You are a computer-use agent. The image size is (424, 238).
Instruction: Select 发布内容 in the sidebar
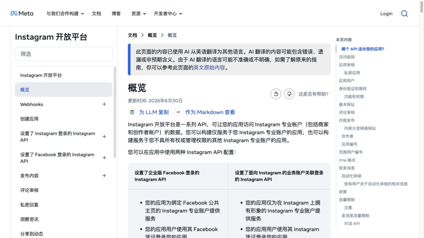29,175
